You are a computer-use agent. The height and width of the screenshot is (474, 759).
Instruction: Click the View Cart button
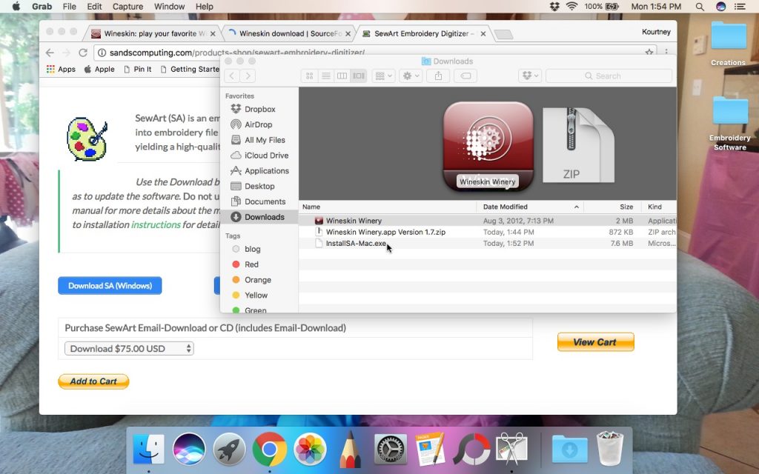tap(595, 342)
